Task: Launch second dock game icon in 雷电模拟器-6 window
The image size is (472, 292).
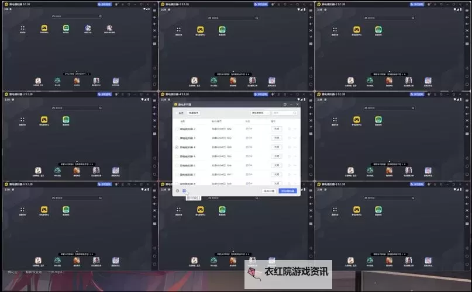Action: [x=57, y=260]
